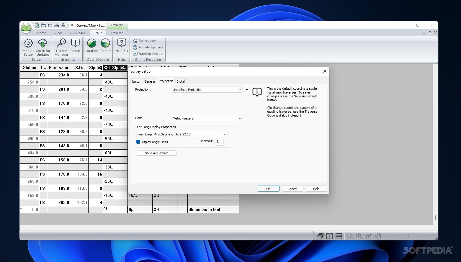Click 'distances in feet' label cell
The height and width of the screenshot is (262, 461).
point(213,209)
